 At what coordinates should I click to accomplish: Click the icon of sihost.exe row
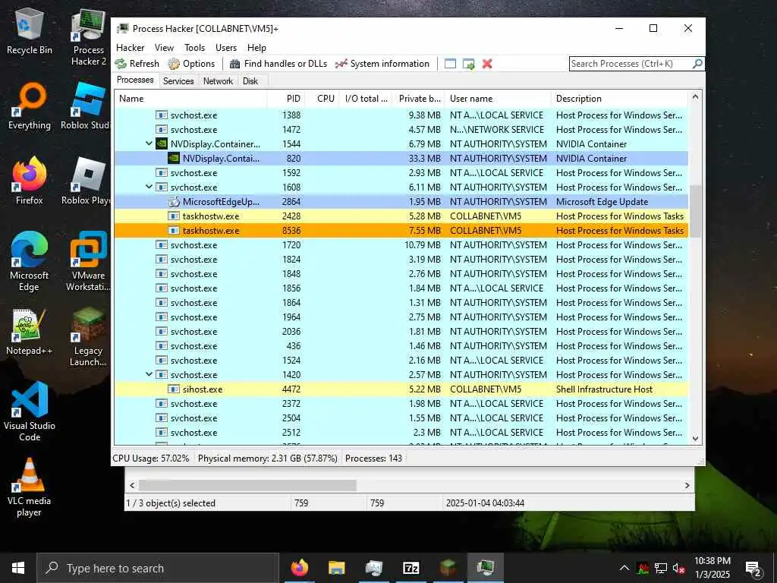click(174, 389)
